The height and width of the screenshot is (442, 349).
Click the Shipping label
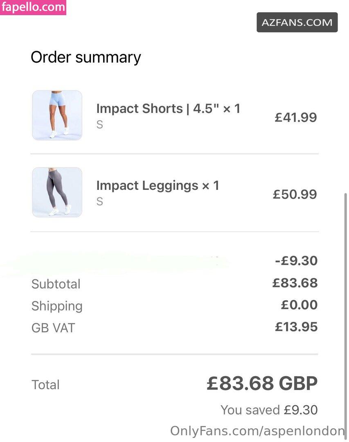57,306
